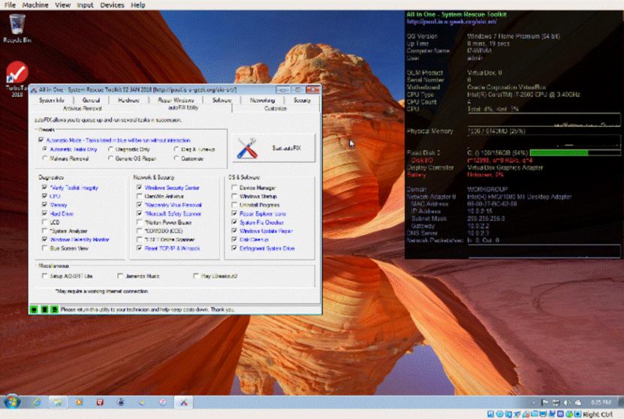Switch to the Repair Windows tab
624x419 pixels.
tap(176, 100)
